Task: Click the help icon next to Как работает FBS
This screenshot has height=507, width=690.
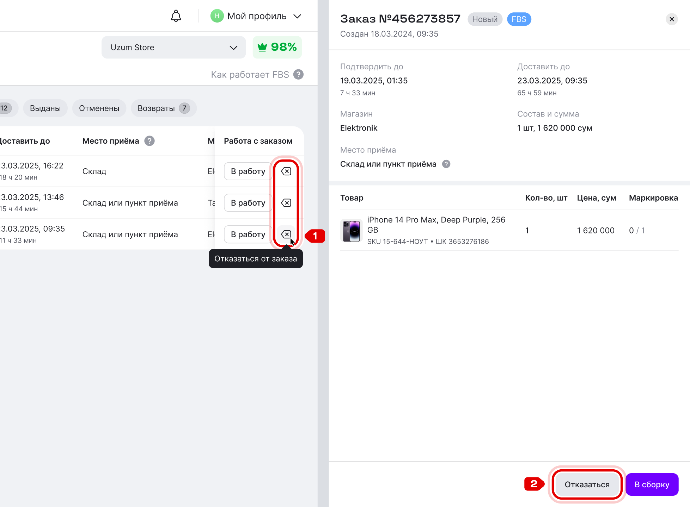Action: click(x=299, y=75)
